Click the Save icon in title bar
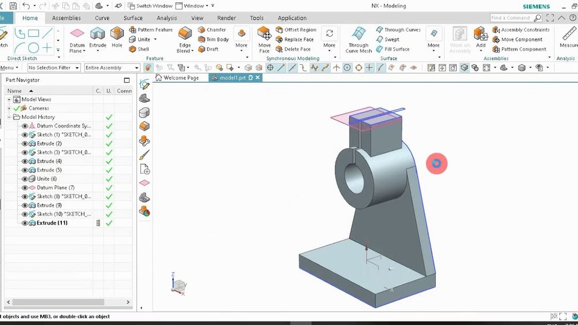This screenshot has height=325, width=578. click(x=13, y=6)
